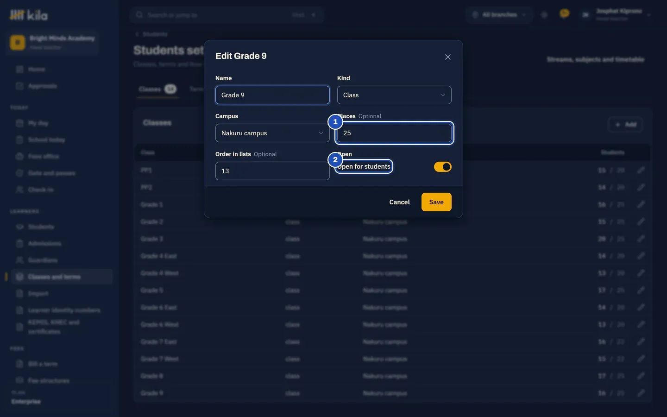Screen dimensions: 667x417
Task: Click the Students sidebar icon
Action: pyautogui.click(x=19, y=227)
